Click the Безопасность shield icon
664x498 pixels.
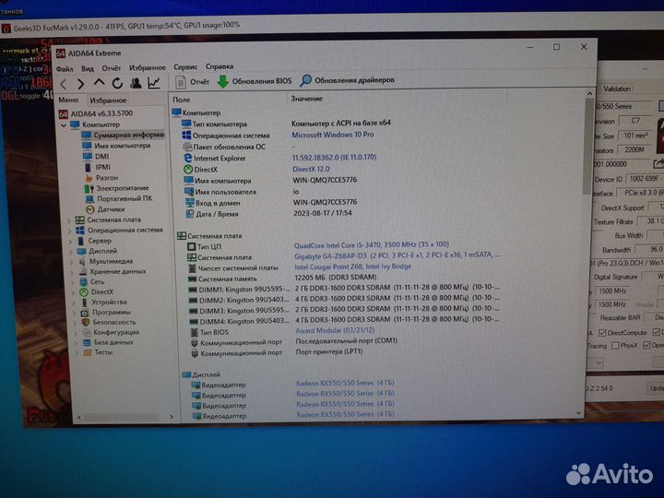pos(86,322)
